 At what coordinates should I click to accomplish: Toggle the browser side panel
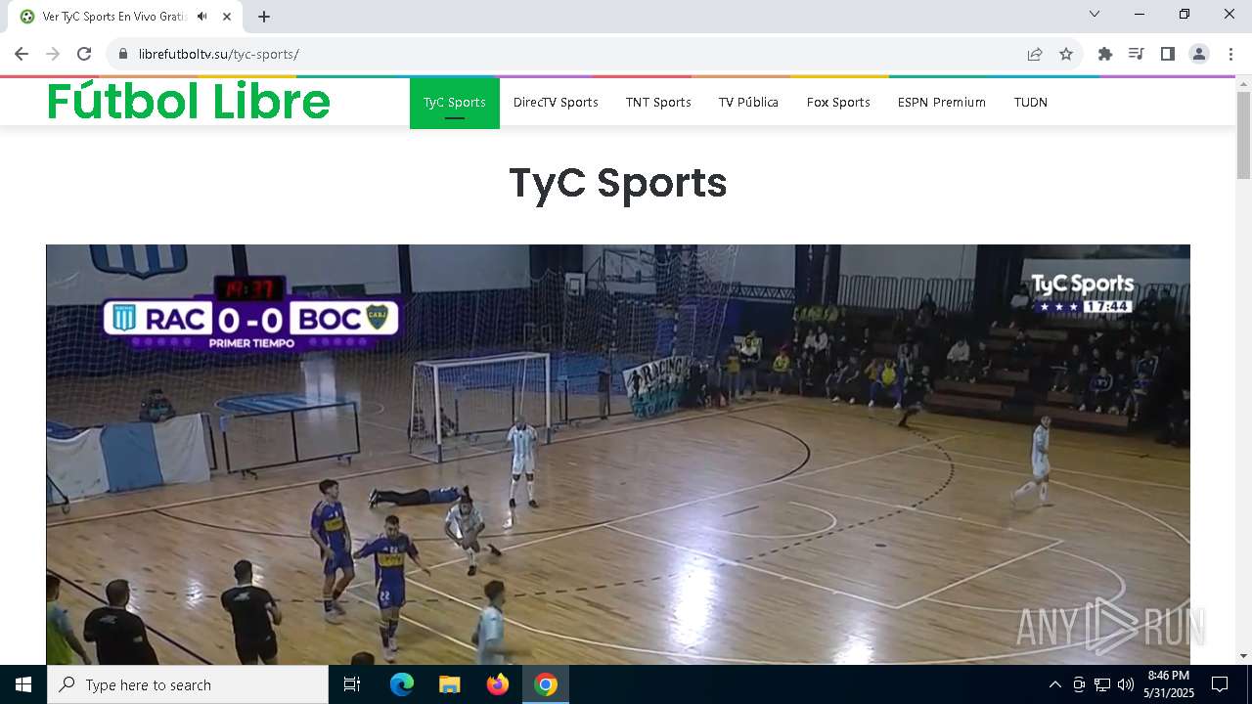tap(1168, 54)
